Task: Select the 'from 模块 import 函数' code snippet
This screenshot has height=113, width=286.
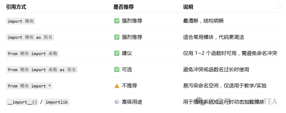Action: tap(33, 54)
